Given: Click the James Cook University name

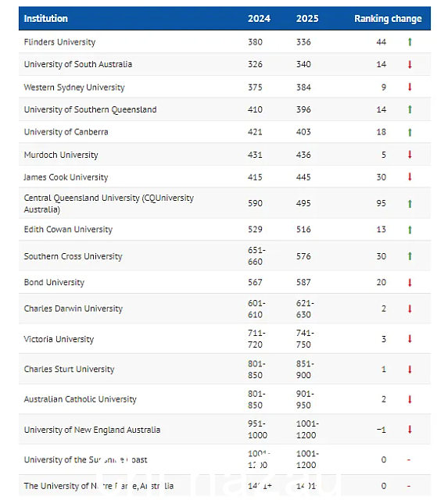Looking at the screenshot, I should [66, 177].
